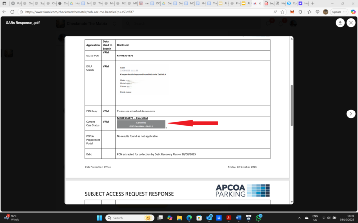Open Outlook from the taskbar
Image resolution: width=358 pixels, height=223 pixels.
point(209,218)
